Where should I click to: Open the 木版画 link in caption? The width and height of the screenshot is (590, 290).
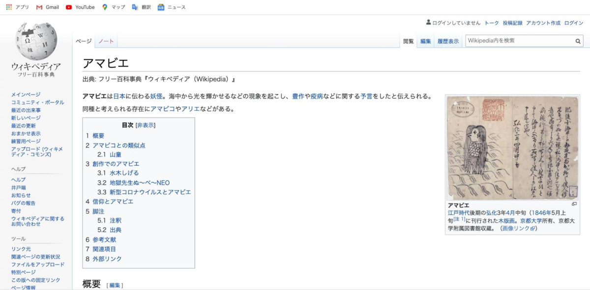click(506, 221)
